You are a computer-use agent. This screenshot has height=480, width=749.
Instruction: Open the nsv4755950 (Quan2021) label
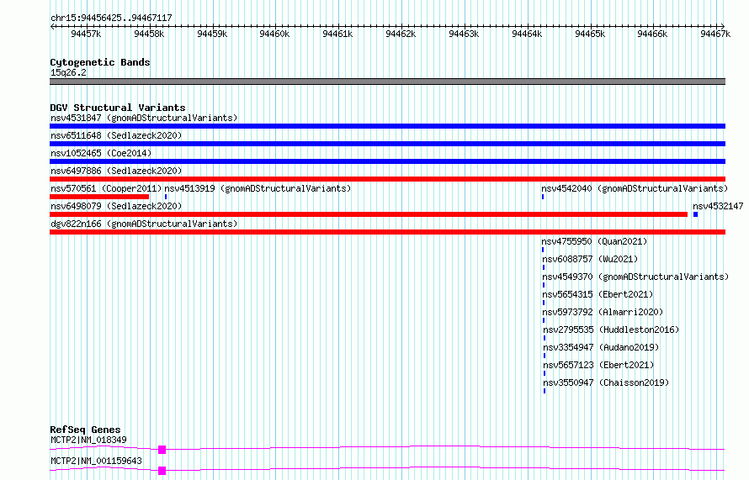click(594, 241)
